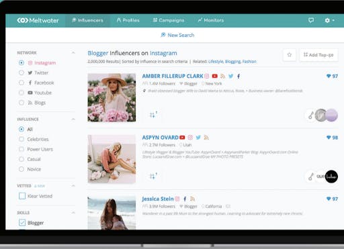Click the black brand badge on Aspyn's row
The height and width of the screenshot is (249, 344).
pyautogui.click(x=331, y=177)
